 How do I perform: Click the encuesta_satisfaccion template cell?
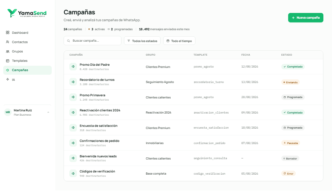(x=211, y=128)
